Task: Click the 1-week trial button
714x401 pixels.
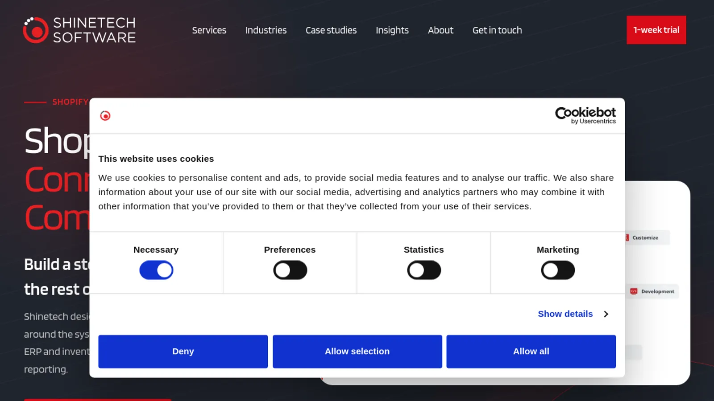Action: coord(656,30)
